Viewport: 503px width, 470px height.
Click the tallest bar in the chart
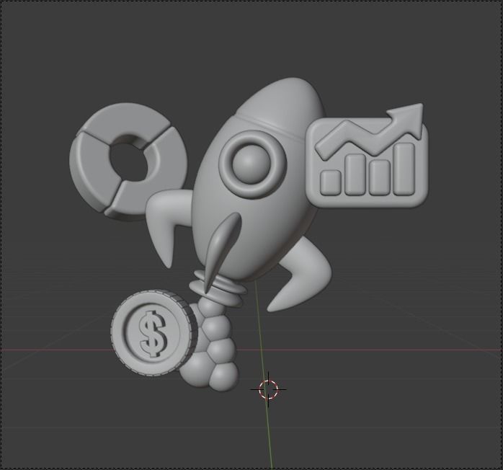pos(404,169)
